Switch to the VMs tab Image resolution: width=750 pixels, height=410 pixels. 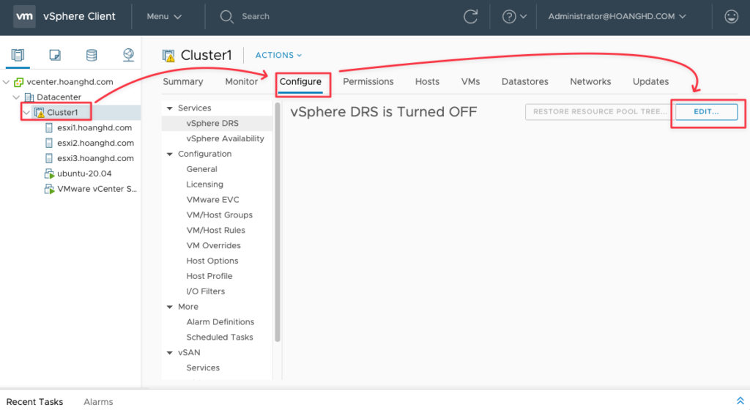point(471,82)
